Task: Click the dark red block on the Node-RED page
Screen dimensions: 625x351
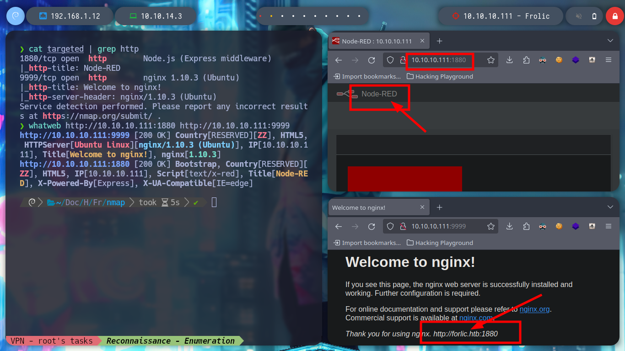Action: [x=404, y=179]
